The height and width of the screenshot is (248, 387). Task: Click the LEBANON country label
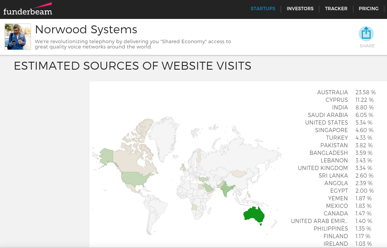tap(334, 161)
